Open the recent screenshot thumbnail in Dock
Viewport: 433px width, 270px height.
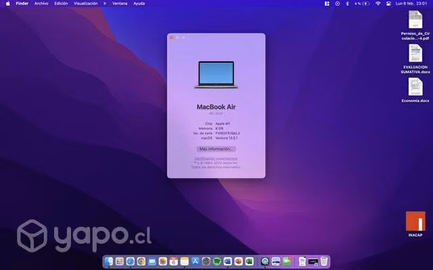pos(313,261)
